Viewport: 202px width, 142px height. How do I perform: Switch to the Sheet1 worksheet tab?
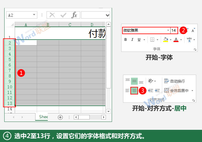click(43, 117)
